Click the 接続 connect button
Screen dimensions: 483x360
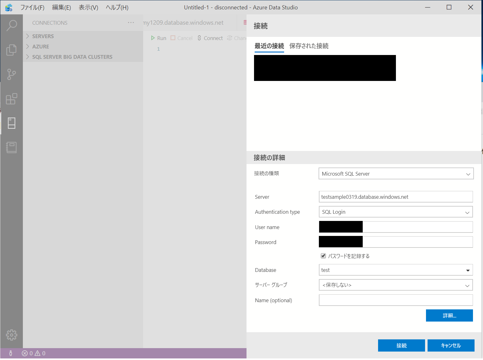[x=402, y=346]
